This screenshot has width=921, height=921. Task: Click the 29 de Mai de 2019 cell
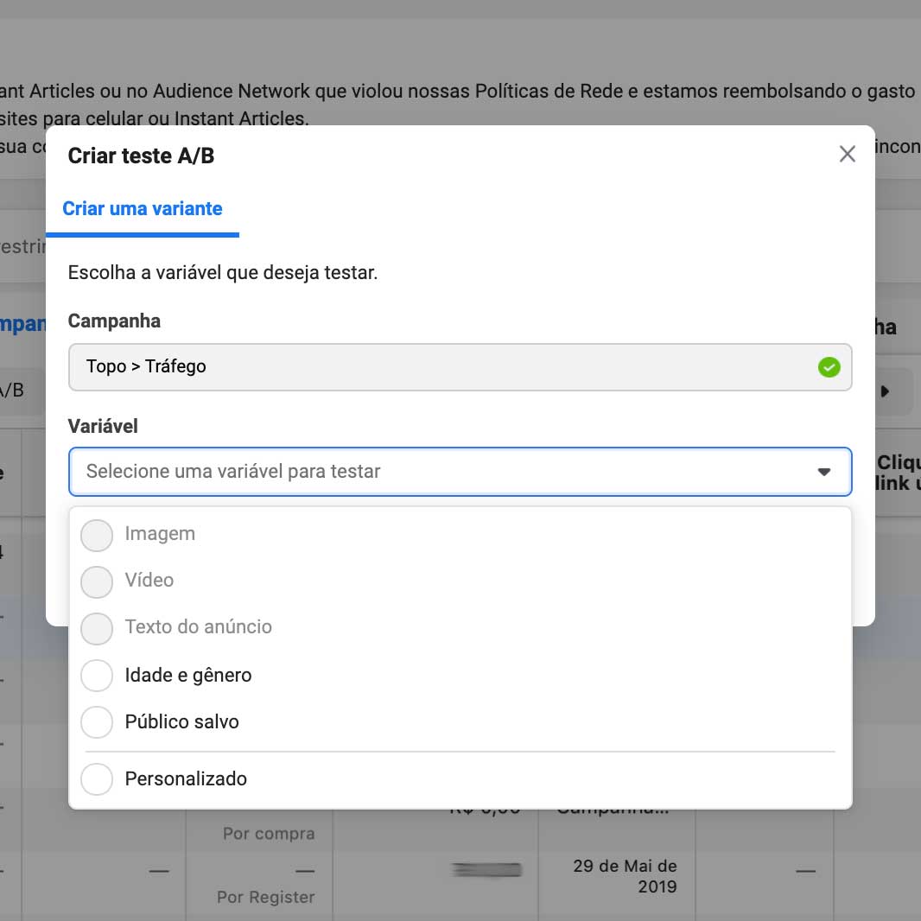[x=625, y=875]
